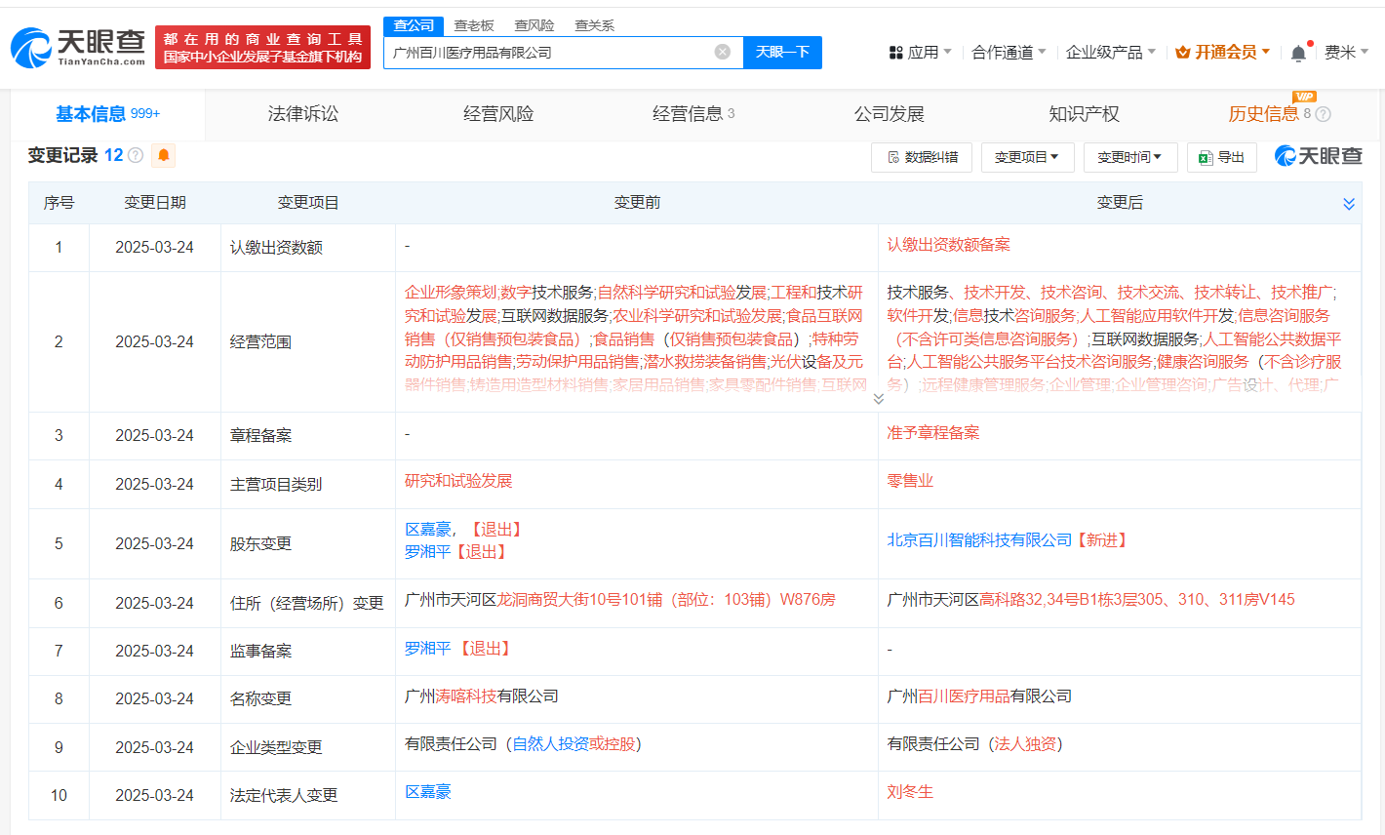Click orange alert bell beside 变更记录
The height and width of the screenshot is (835, 1385).
(x=164, y=155)
